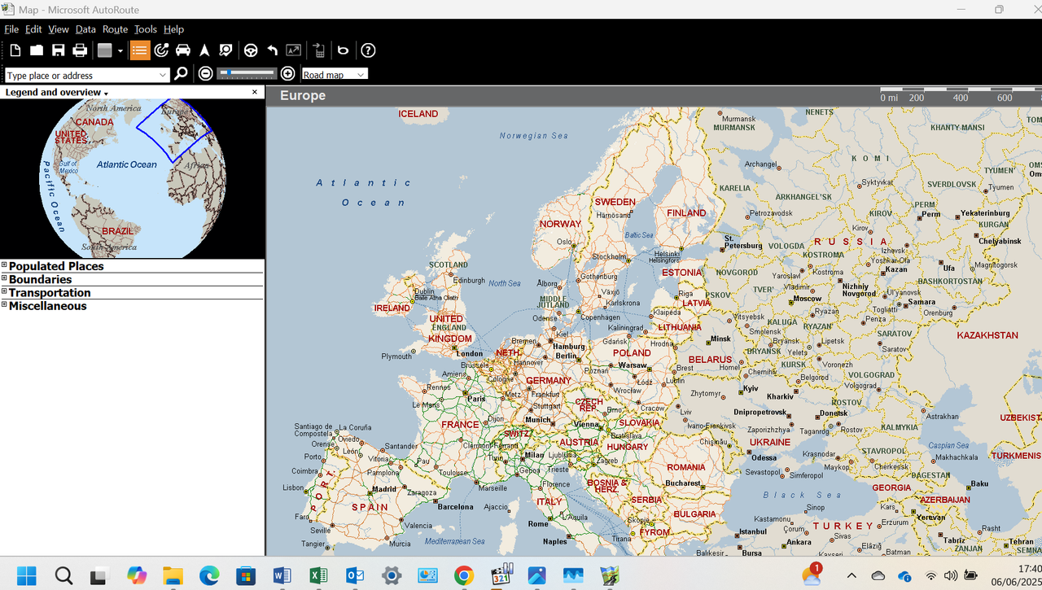
Task: Click the Paris label on the map
Action: [x=476, y=399]
